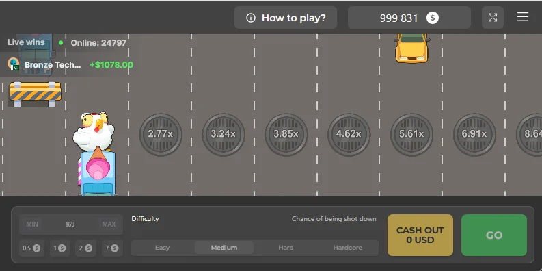Choose the 1 quick bet chip
Viewport: 542px width, 271px height.
pos(59,248)
